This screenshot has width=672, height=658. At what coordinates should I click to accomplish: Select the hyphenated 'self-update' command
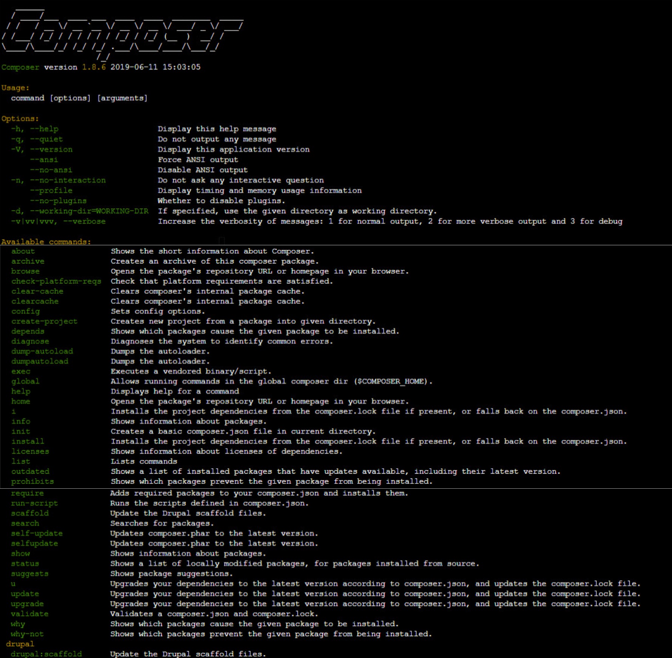pos(37,533)
